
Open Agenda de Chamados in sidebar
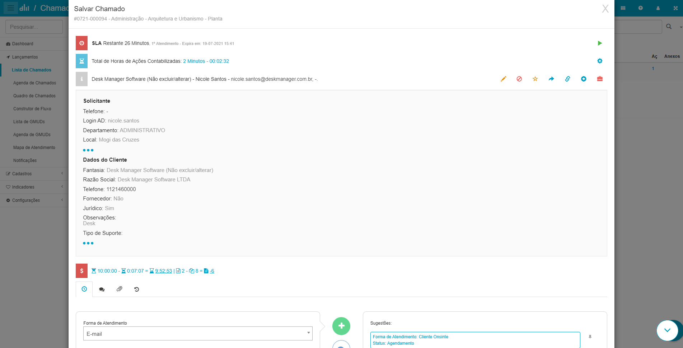coord(34,83)
